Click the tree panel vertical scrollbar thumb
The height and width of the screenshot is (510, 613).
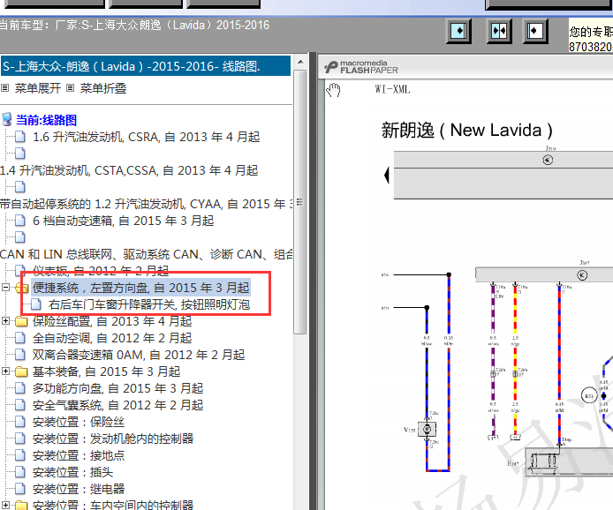(x=299, y=202)
